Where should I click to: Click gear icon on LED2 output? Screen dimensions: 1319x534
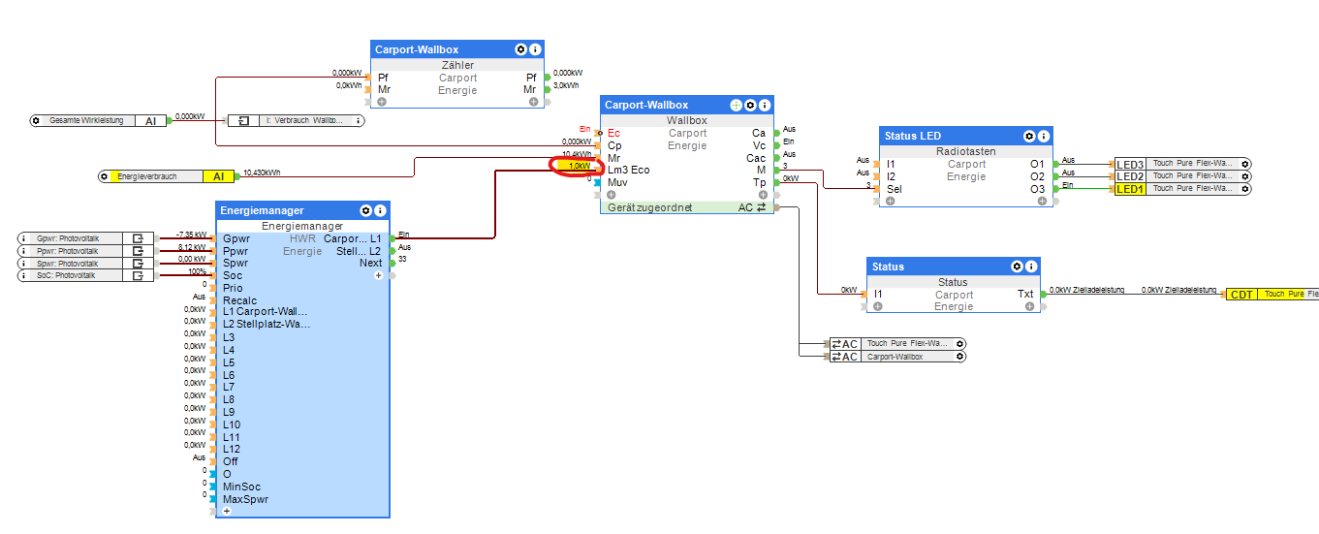point(1246,176)
